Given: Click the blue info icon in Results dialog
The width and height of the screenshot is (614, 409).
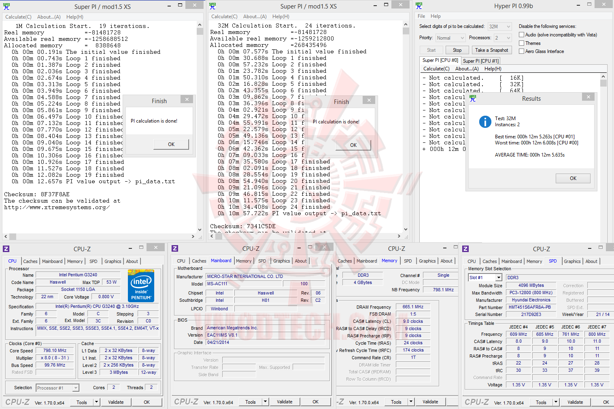Looking at the screenshot, I should point(485,121).
